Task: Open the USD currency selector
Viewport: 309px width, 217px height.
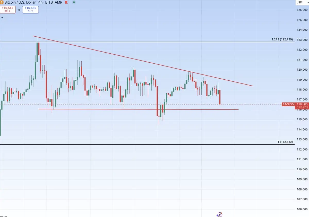Action: point(301,3)
